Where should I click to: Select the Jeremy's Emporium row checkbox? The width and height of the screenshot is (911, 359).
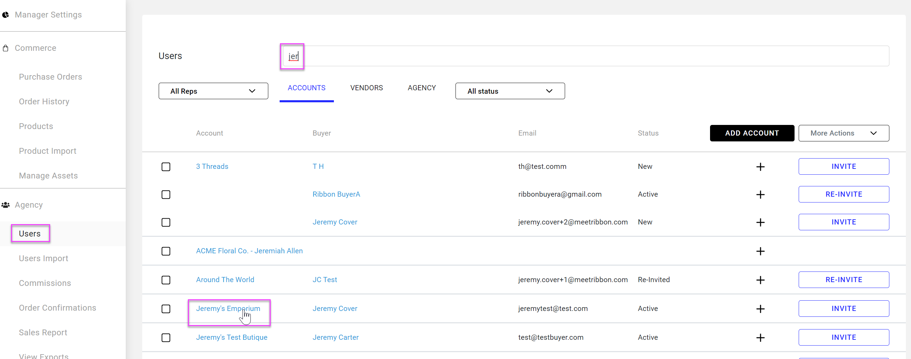(166, 309)
